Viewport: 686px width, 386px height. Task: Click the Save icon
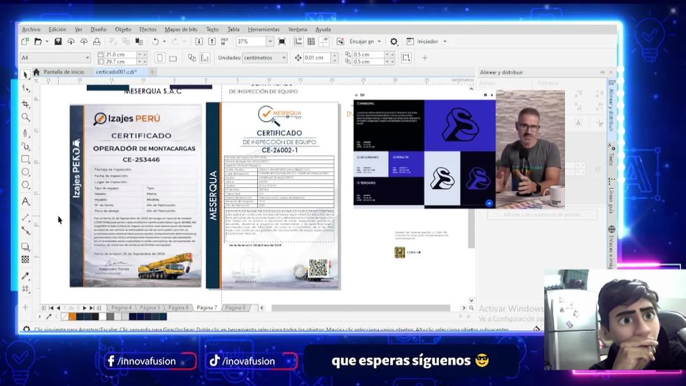click(58, 41)
